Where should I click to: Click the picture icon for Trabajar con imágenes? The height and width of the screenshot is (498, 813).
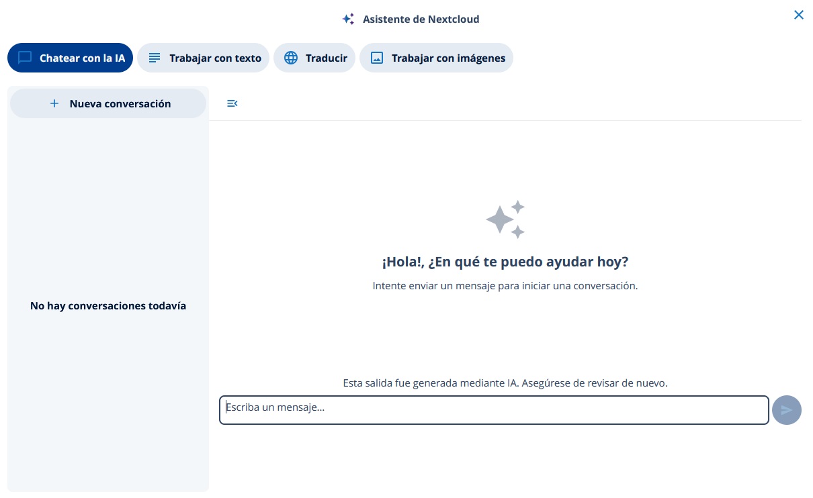[377, 58]
